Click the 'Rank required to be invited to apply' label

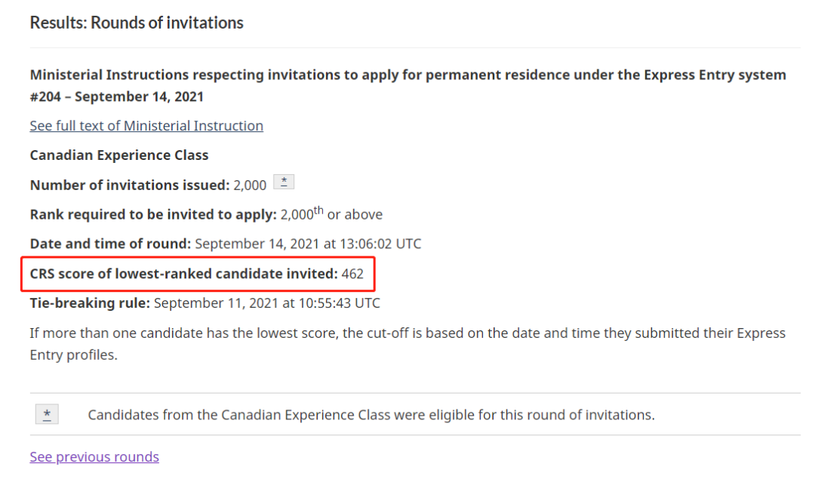click(153, 215)
